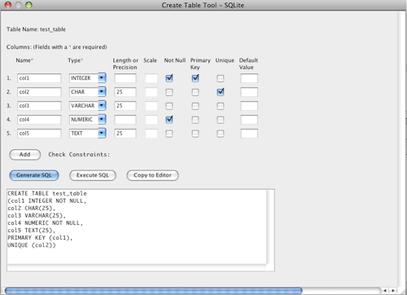
Task: Uncheck Primary Key for col1
Action: [x=195, y=78]
